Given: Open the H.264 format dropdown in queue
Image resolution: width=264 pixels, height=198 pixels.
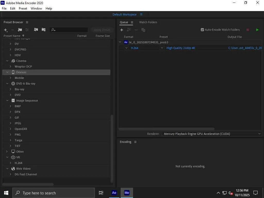Looking at the screenshot, I should coord(126,48).
